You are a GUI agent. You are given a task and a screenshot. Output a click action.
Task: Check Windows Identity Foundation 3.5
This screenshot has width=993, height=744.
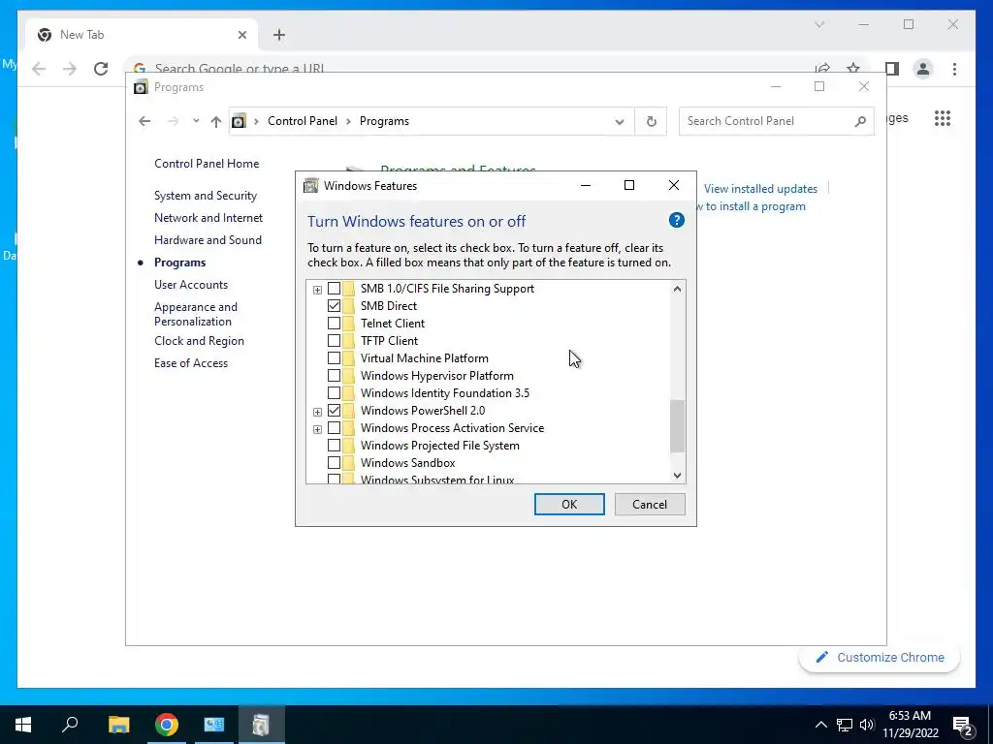pyautogui.click(x=334, y=393)
